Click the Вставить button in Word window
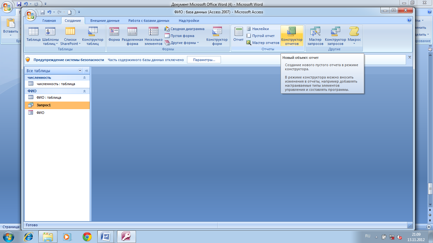Screen dimensions: 433x243 point(11,27)
